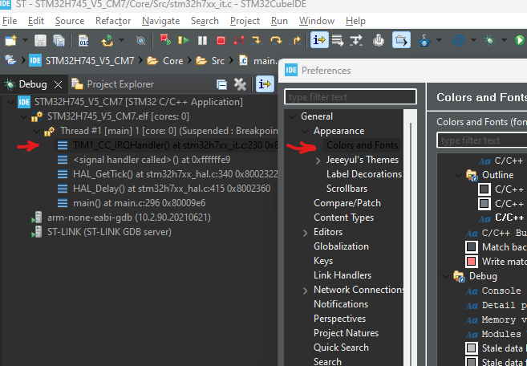Click the Step Over icon
This screenshot has height=366, width=527.
276,40
